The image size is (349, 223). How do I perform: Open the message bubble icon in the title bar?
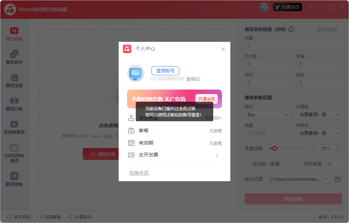(263, 7)
